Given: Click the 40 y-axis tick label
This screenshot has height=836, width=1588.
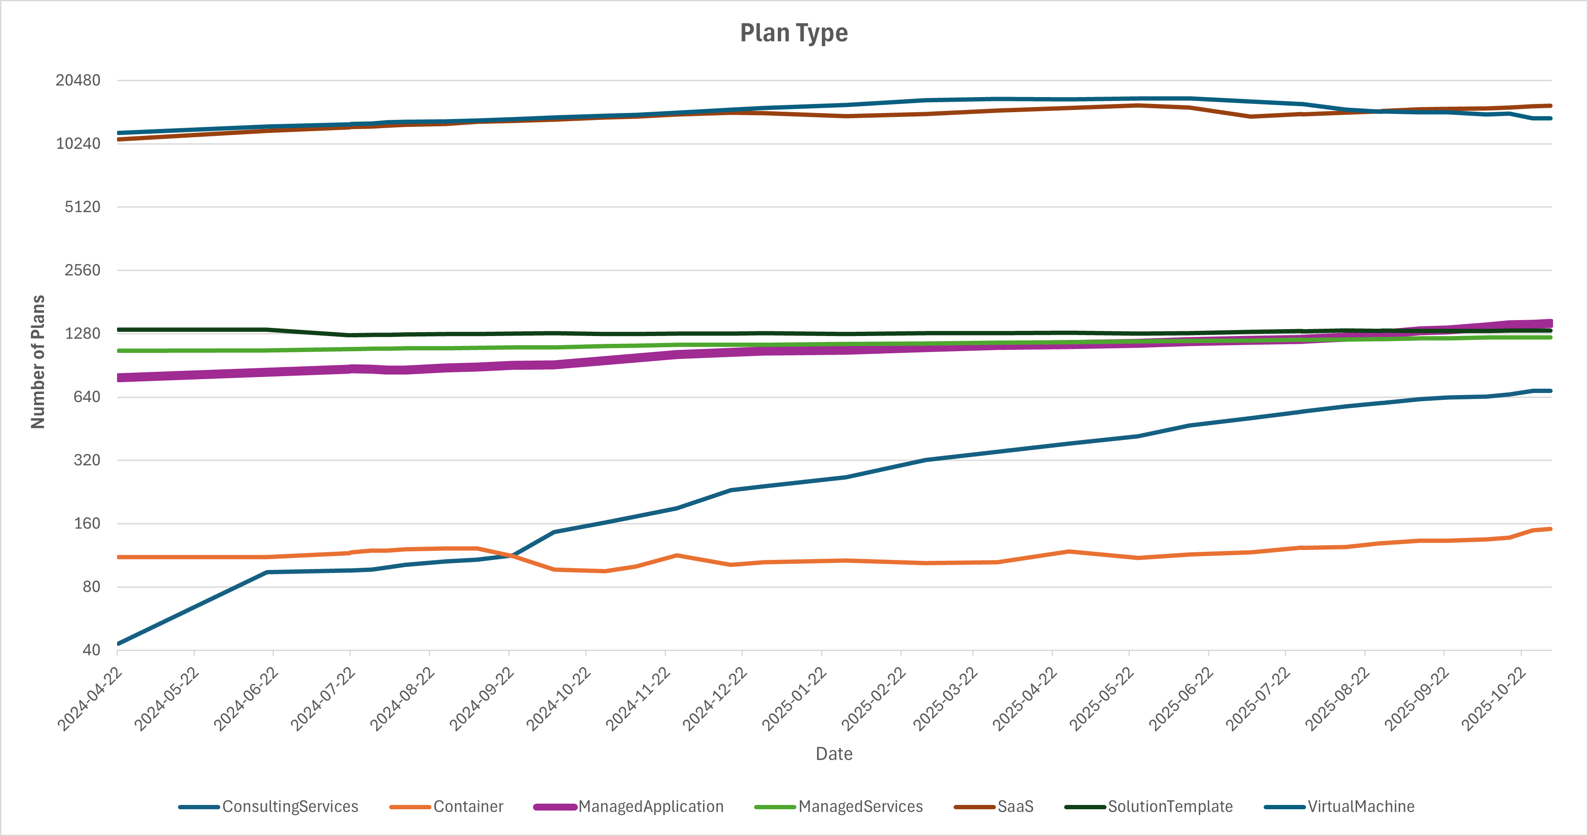Looking at the screenshot, I should [x=91, y=650].
